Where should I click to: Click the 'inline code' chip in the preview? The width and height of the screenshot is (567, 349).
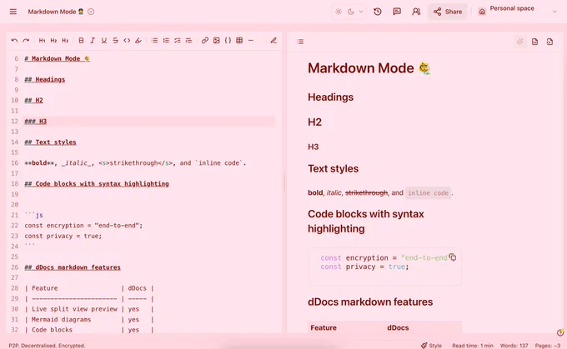(428, 193)
